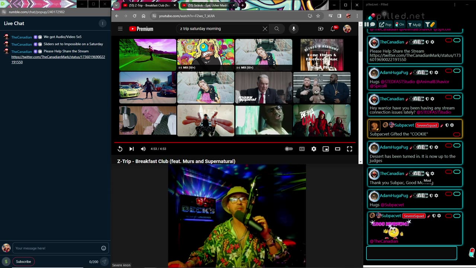Image resolution: width=476 pixels, height=268 pixels.
Task: Skip to the next YouTube video
Action: point(131,149)
